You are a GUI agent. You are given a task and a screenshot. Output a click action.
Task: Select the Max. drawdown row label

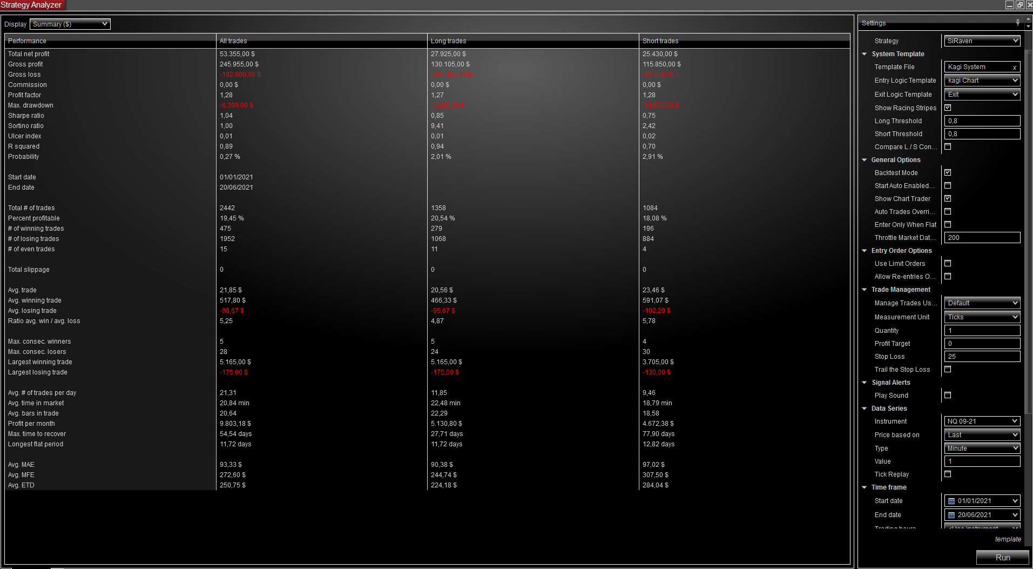pos(30,105)
